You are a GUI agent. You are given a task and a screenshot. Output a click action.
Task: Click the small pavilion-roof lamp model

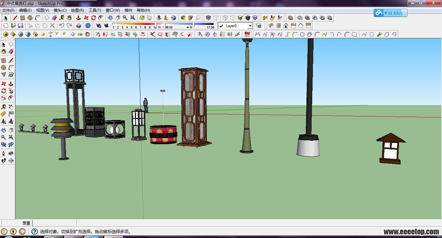(391, 148)
